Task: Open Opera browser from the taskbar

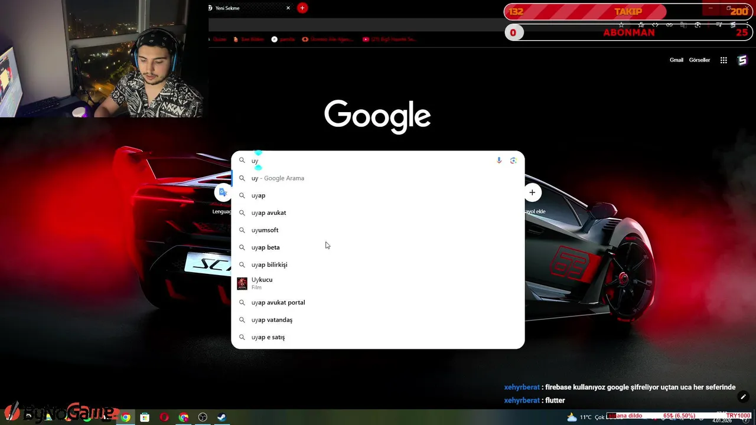Action: pyautogui.click(x=164, y=417)
